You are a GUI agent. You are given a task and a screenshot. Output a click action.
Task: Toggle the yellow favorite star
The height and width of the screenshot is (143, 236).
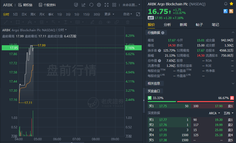point(231,4)
